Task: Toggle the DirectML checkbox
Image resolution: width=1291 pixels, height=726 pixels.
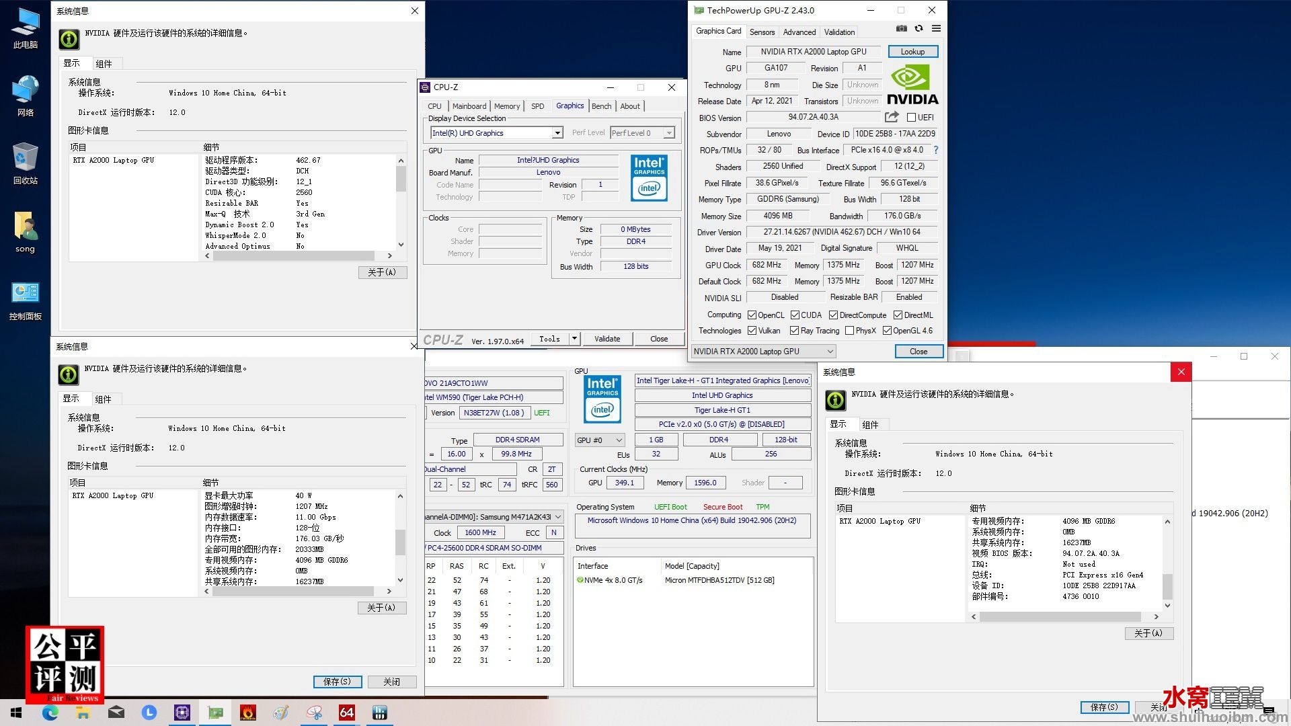Action: tap(898, 315)
